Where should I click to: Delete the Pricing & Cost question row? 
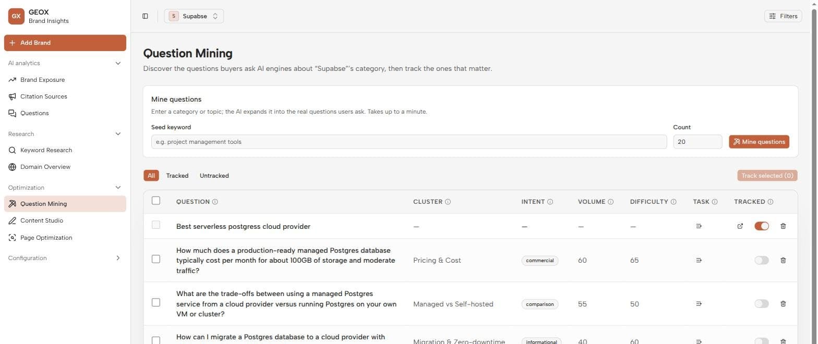783,260
